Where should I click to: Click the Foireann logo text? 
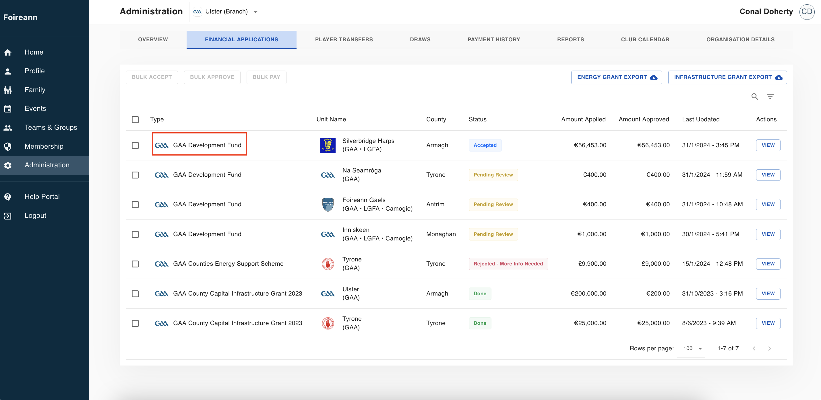[x=20, y=18]
